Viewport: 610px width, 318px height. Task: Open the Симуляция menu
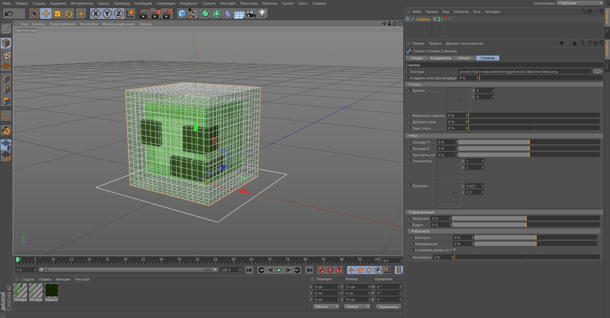coord(166,3)
